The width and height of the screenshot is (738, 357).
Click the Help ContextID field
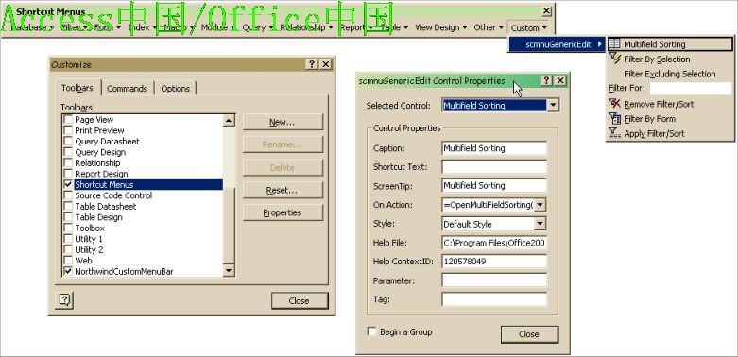(x=494, y=262)
